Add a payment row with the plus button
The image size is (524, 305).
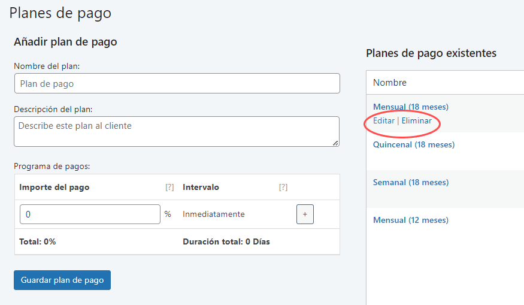305,214
